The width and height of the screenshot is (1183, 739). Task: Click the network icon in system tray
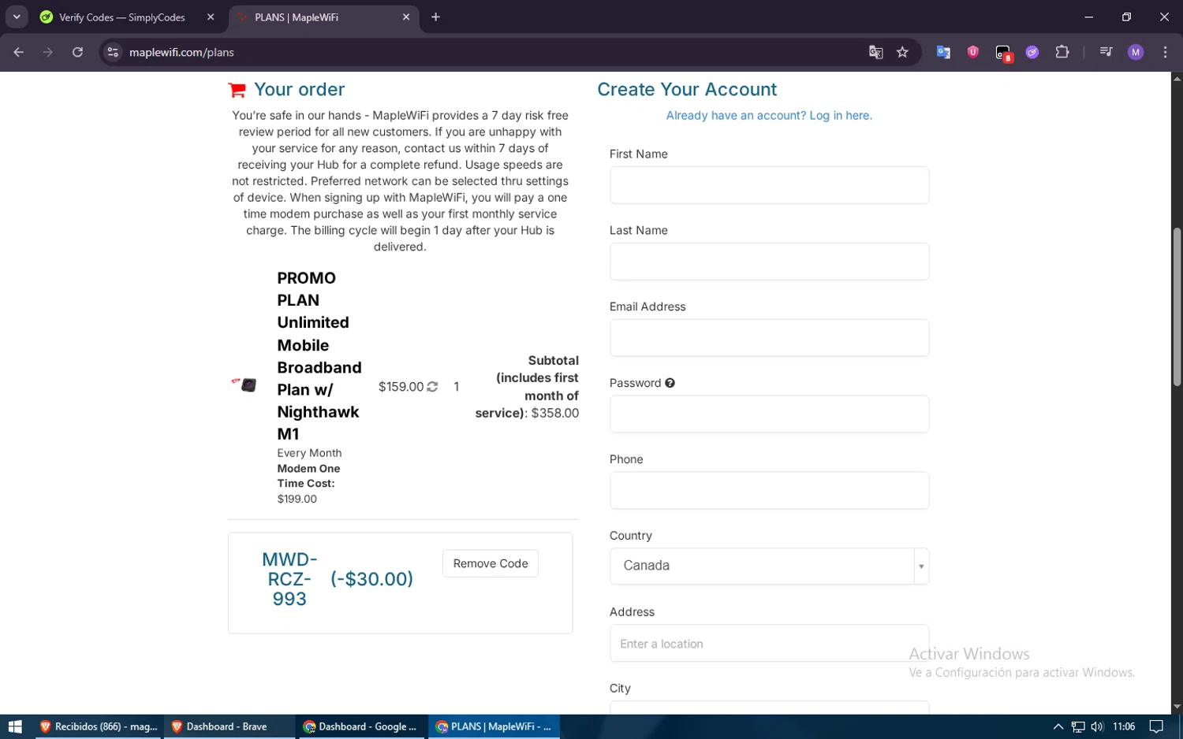(x=1078, y=726)
